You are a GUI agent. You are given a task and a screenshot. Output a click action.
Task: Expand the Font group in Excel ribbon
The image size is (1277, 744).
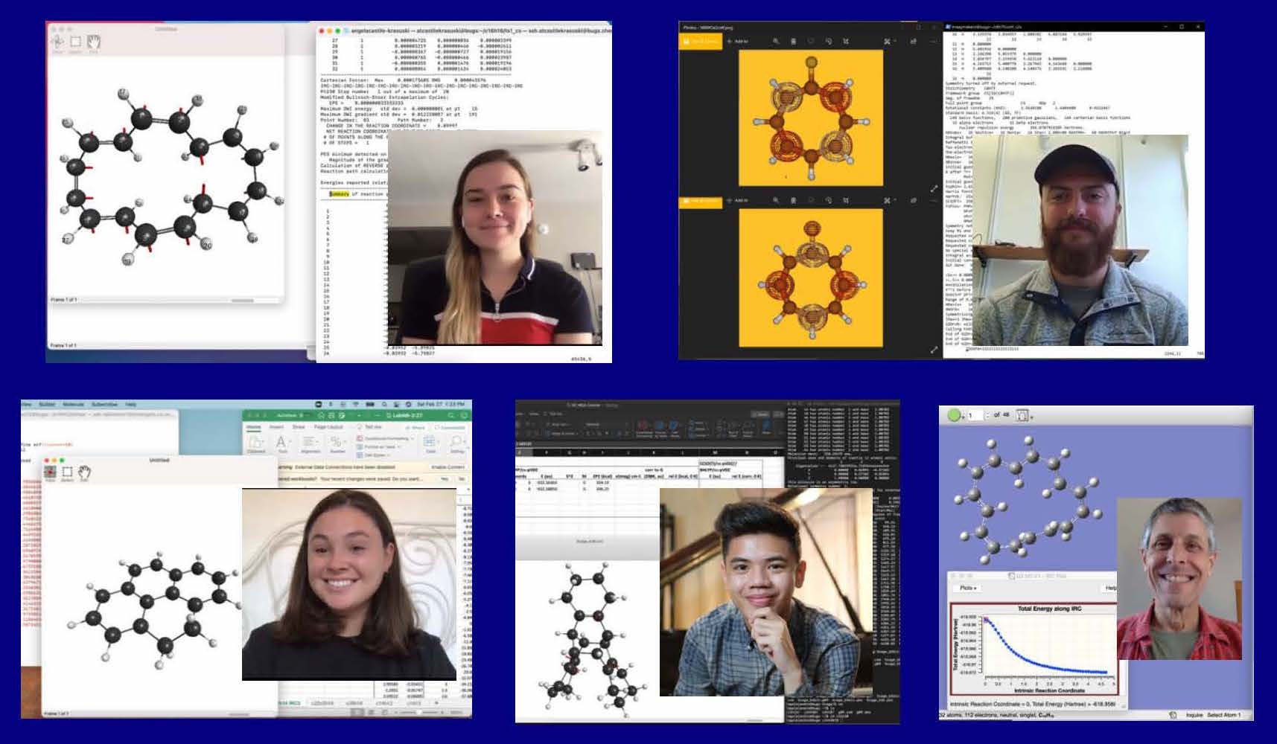(x=282, y=444)
